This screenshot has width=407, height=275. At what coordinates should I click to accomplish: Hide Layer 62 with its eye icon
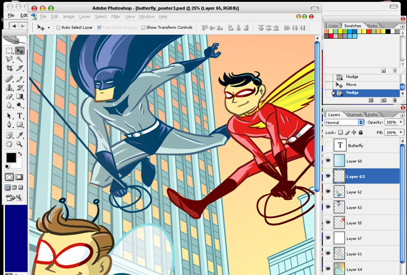(x=328, y=192)
